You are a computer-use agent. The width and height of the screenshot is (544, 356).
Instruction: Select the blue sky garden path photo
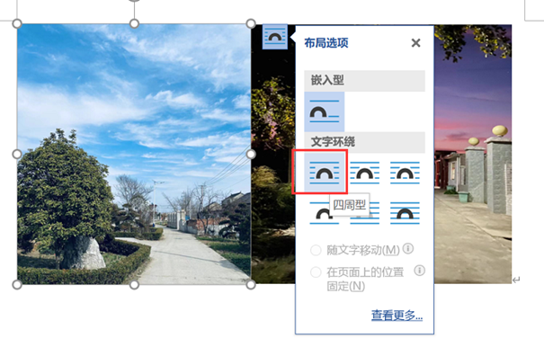[134, 154]
